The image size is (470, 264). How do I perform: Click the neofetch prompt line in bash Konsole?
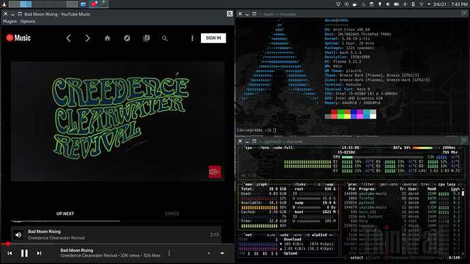pos(257,130)
